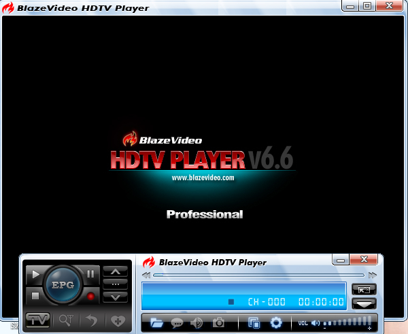This screenshot has height=334, width=408.
Task: Switch to next channel using up arrow
Action: [115, 271]
